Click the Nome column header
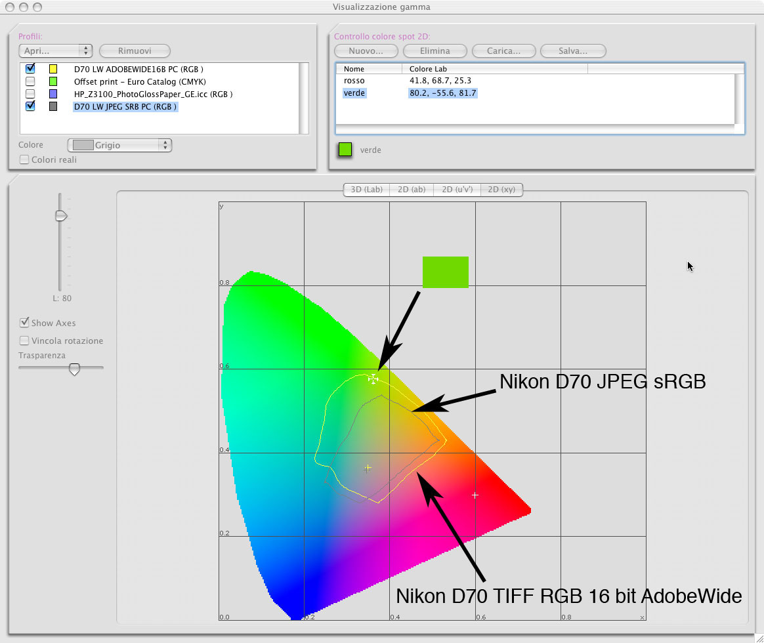The height and width of the screenshot is (643, 764). point(369,69)
